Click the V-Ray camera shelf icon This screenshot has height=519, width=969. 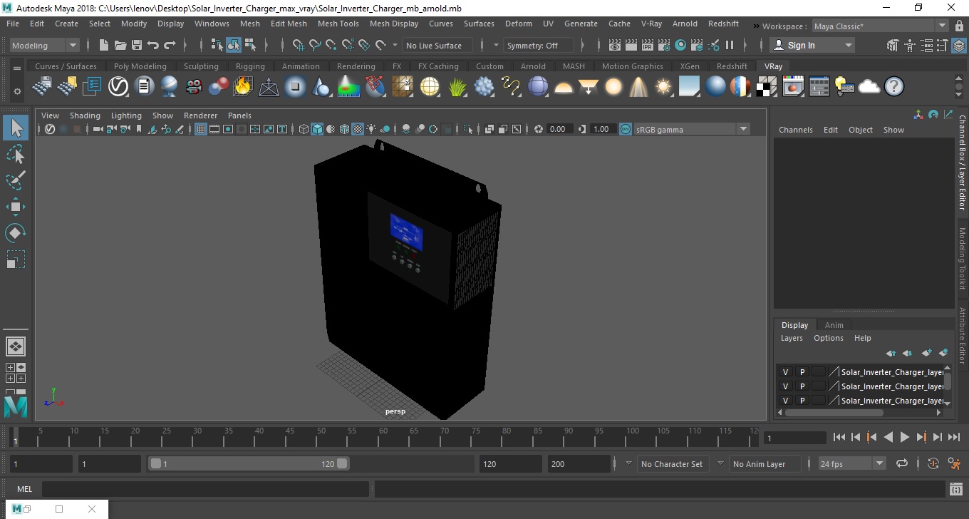click(x=194, y=87)
